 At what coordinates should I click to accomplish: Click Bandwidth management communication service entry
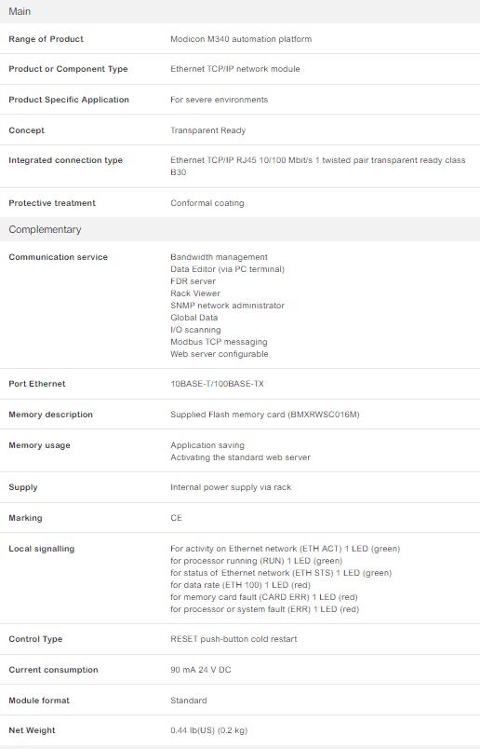219,257
